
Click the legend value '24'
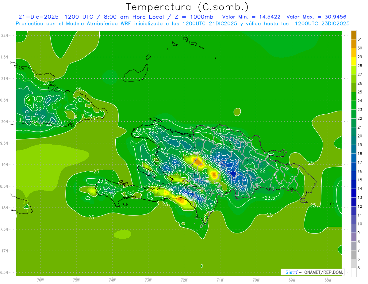(360, 101)
